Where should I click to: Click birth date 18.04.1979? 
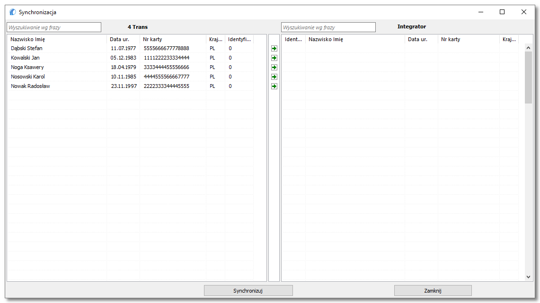point(124,68)
